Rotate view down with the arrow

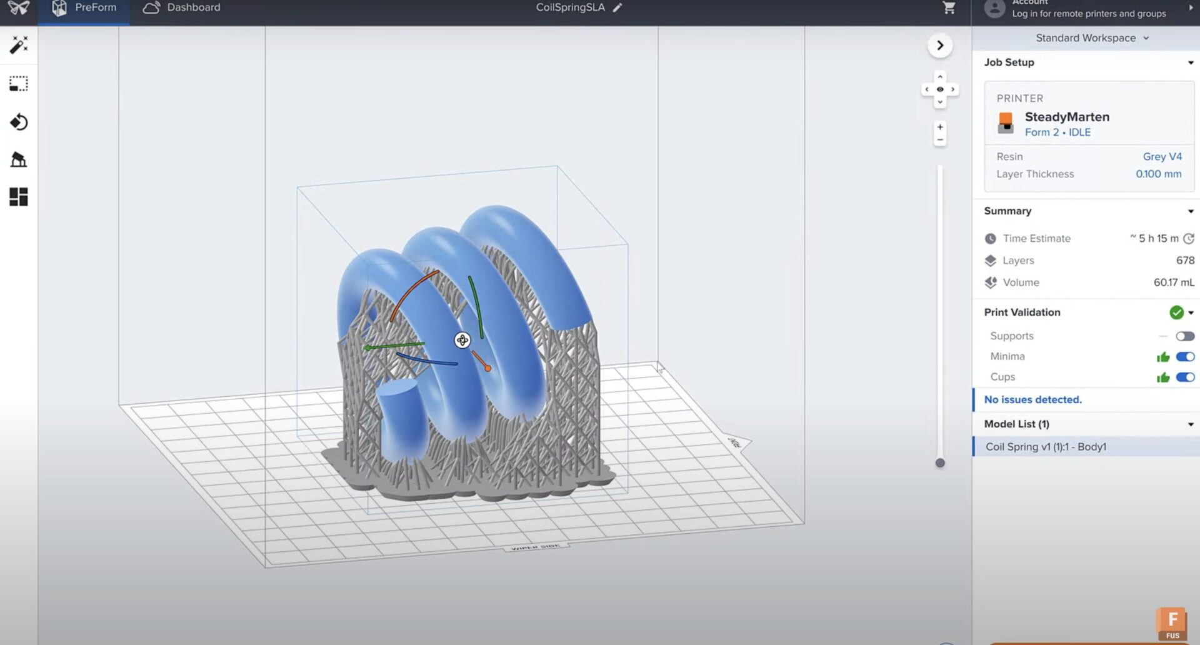pyautogui.click(x=940, y=102)
